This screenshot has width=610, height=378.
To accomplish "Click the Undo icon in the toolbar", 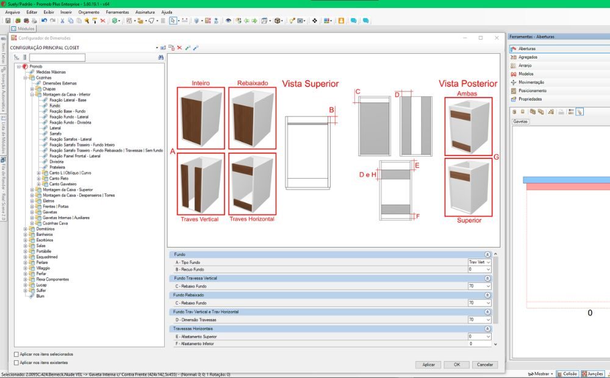I will click(44, 21).
